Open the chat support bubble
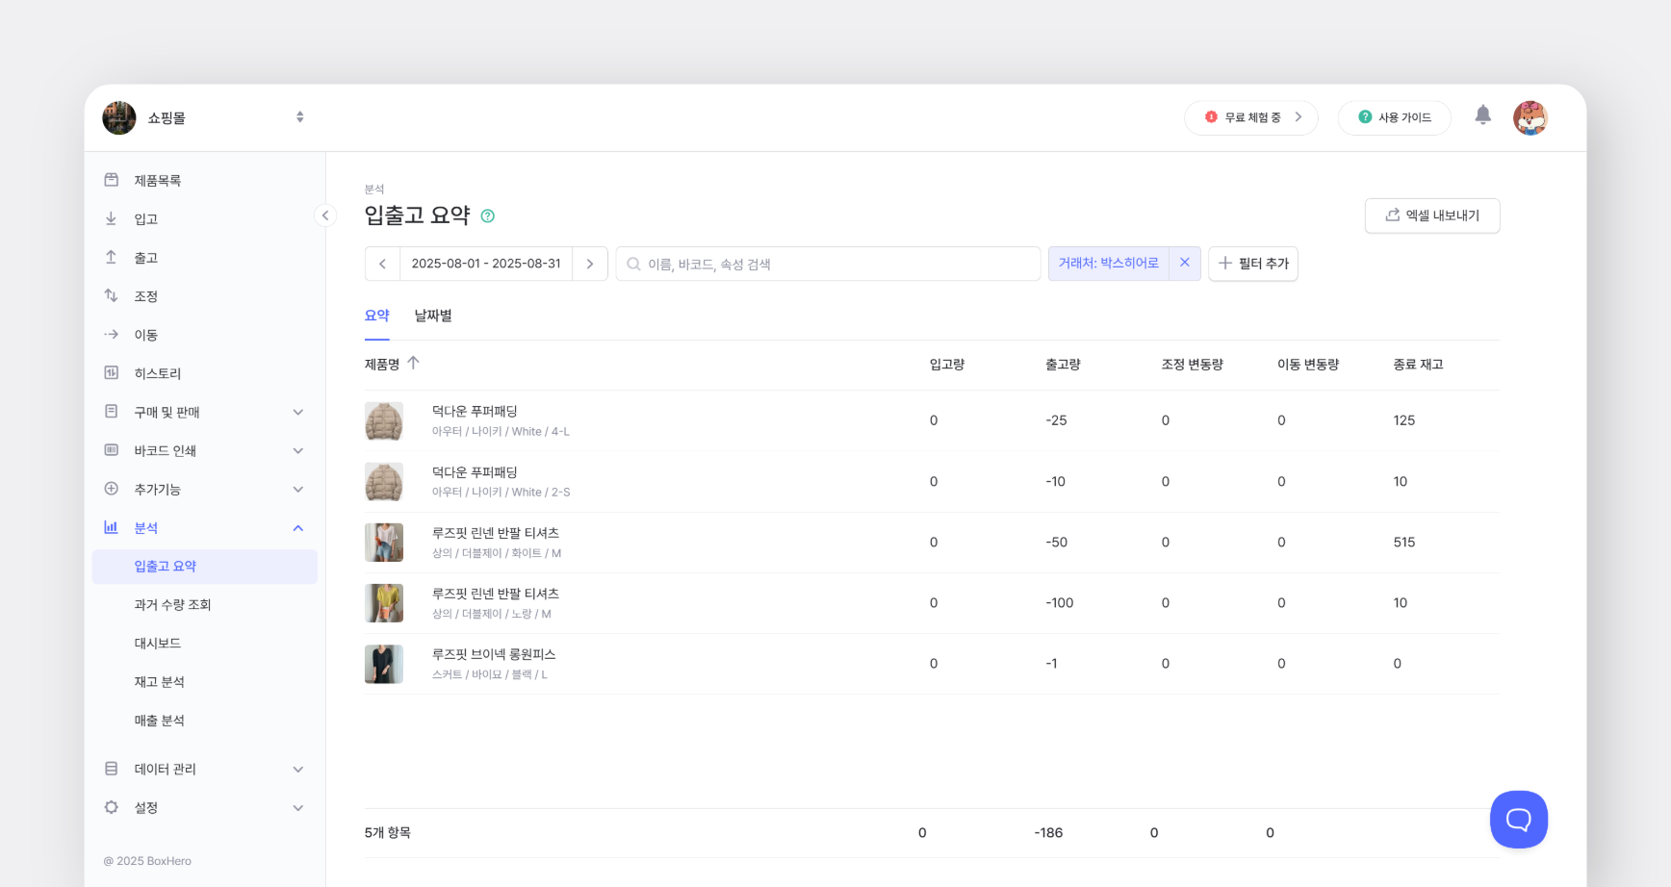The image size is (1671, 887). pyautogui.click(x=1518, y=820)
